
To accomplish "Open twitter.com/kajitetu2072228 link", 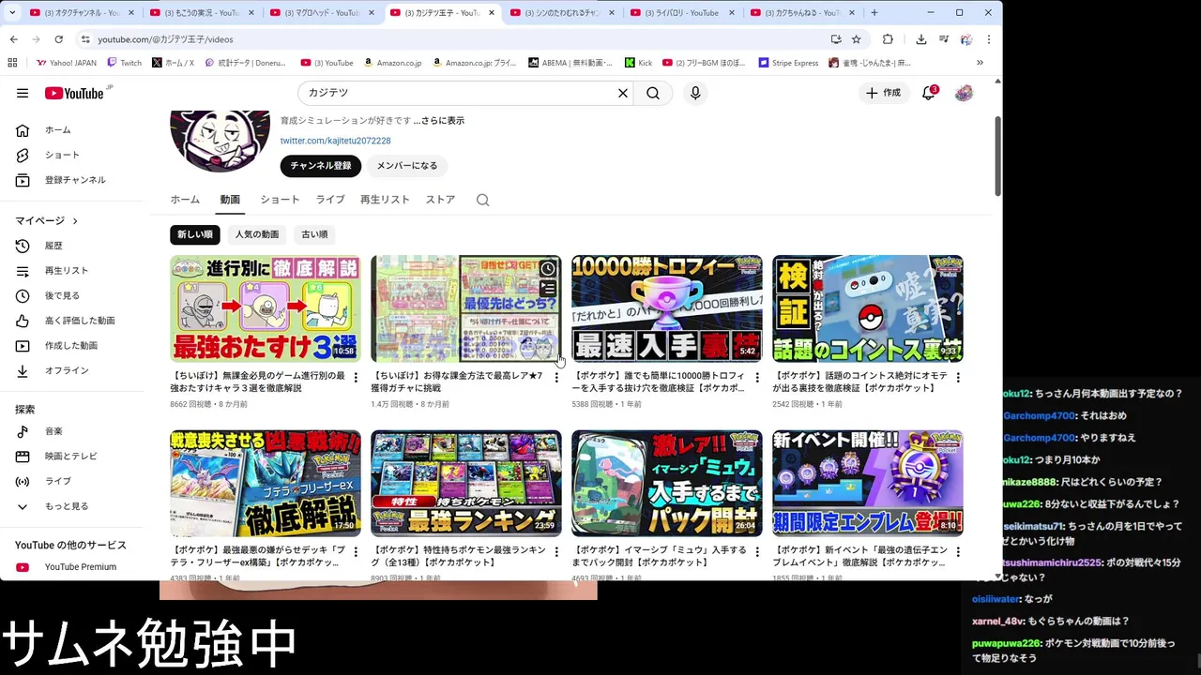I will (335, 141).
